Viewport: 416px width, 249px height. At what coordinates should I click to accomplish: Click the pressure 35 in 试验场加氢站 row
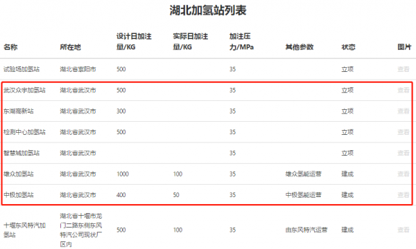233,69
